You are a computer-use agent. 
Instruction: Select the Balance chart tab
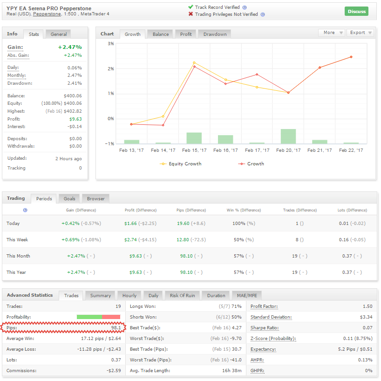tap(161, 34)
